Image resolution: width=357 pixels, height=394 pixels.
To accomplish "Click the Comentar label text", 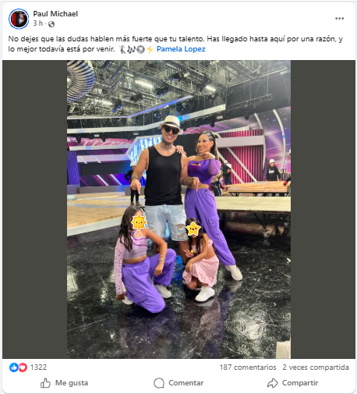I will coord(186,383).
